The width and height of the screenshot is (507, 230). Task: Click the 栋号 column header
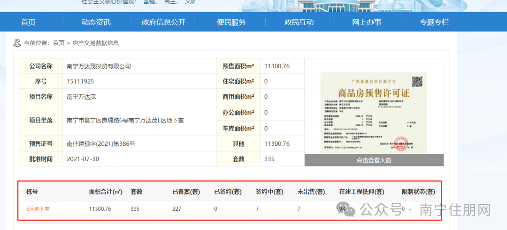tap(32, 192)
